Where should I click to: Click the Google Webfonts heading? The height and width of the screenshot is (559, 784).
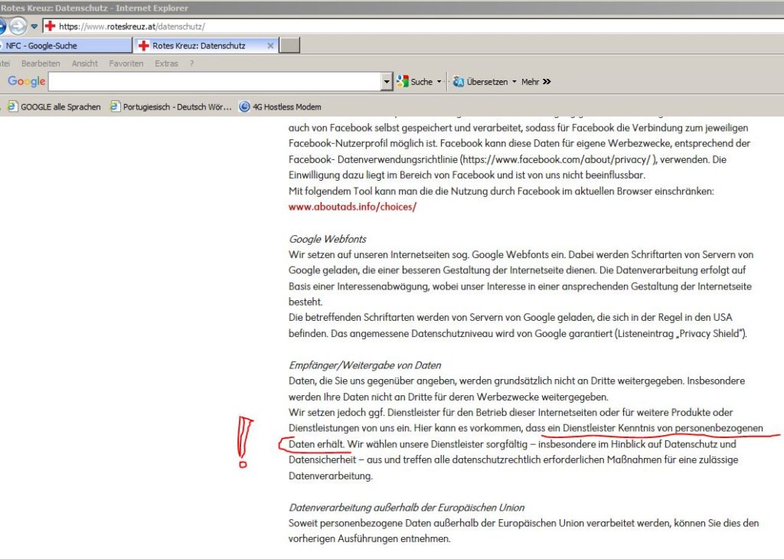328,239
